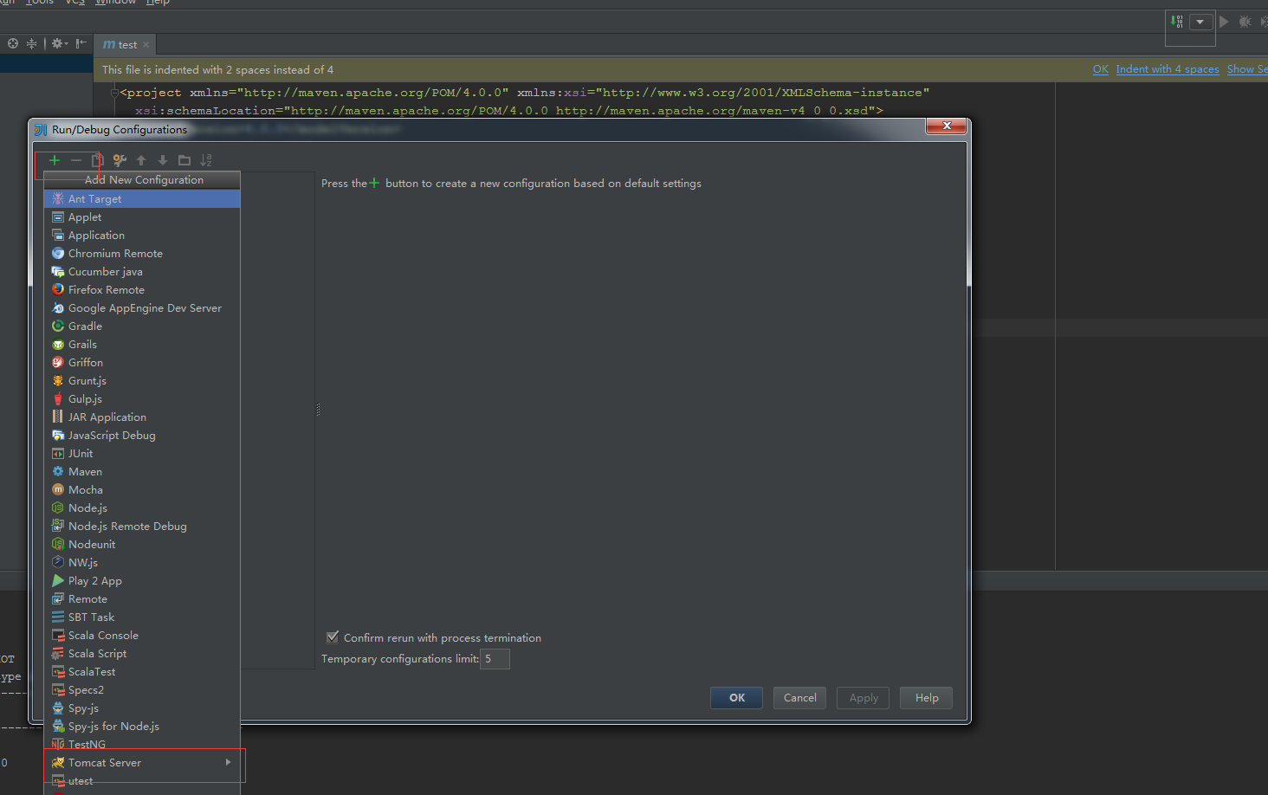Select Google AppEngine Dev Server entry

pos(142,308)
